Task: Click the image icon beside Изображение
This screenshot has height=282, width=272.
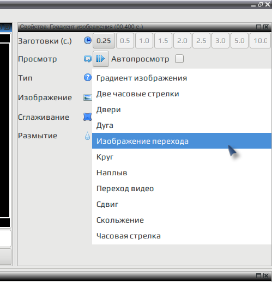Action: point(88,97)
